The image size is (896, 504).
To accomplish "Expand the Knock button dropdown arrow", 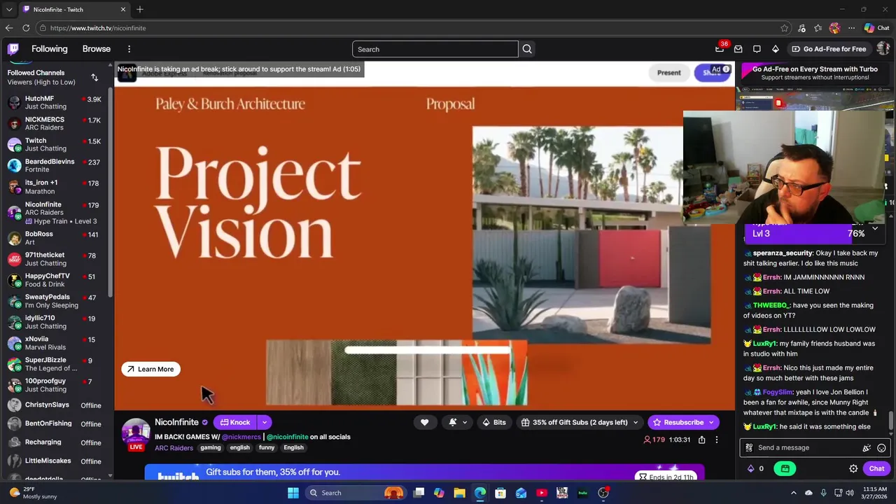I will (264, 422).
